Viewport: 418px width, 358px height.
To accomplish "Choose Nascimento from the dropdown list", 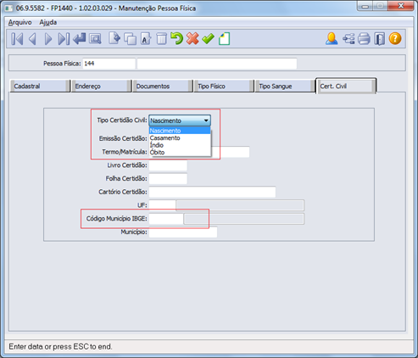I will (x=180, y=131).
